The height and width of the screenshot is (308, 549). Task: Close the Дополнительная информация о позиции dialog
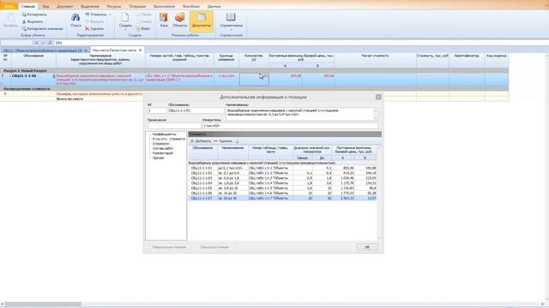coord(378,97)
